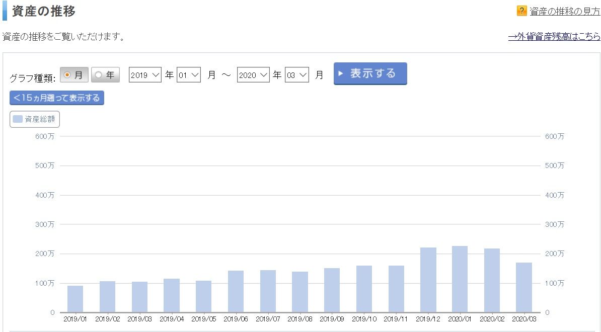
Task: Open the start year 2019 dropdown
Action: pos(144,74)
